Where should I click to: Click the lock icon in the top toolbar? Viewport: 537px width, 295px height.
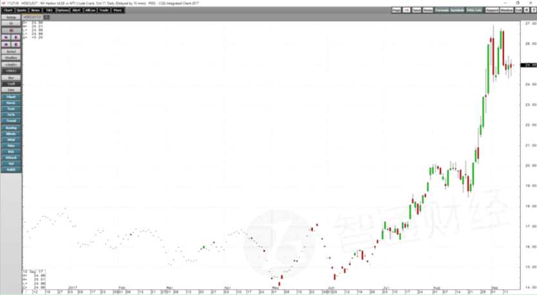527,10
